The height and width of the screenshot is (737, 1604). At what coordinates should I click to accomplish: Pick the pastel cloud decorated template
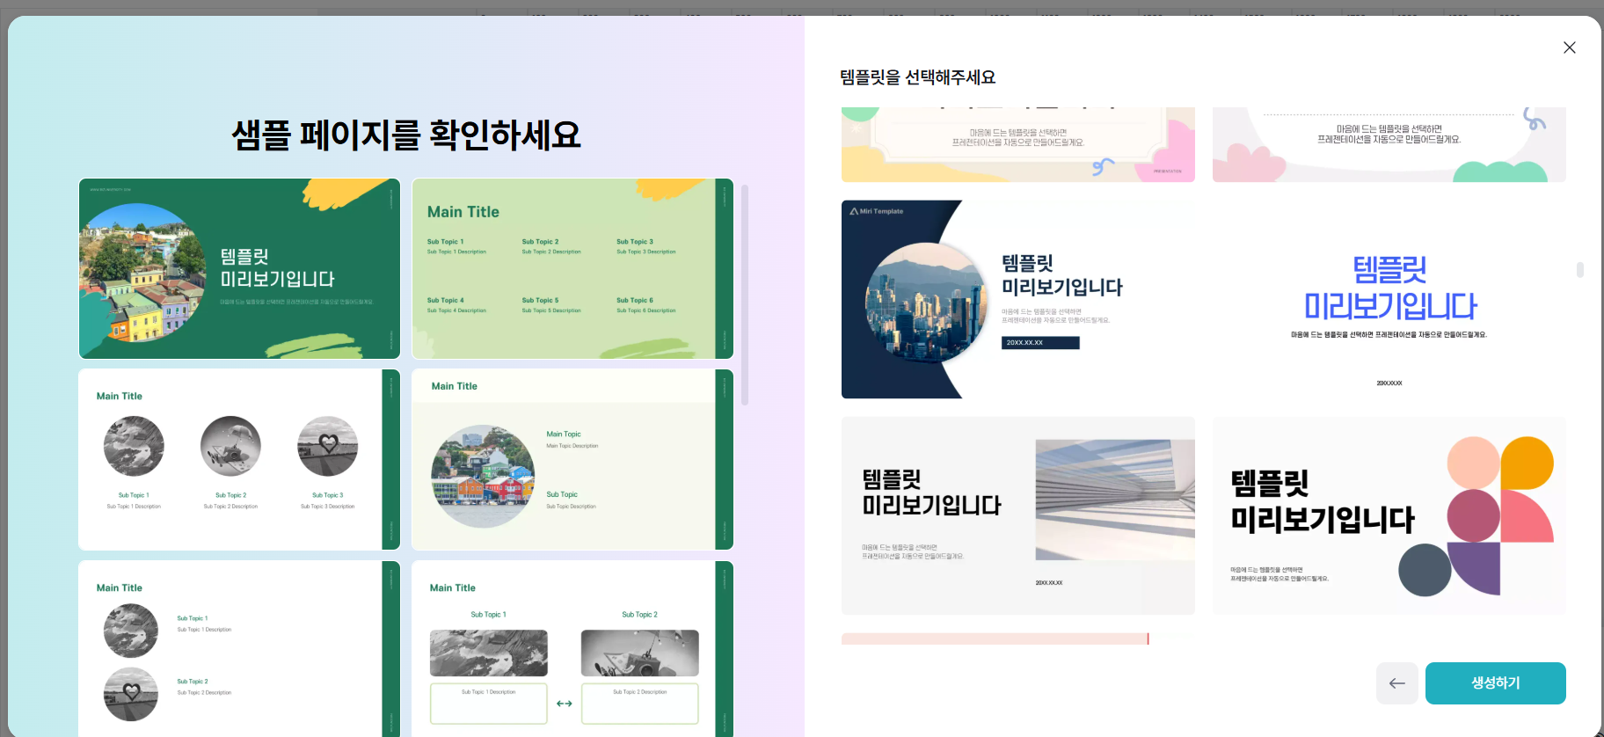[1389, 144]
